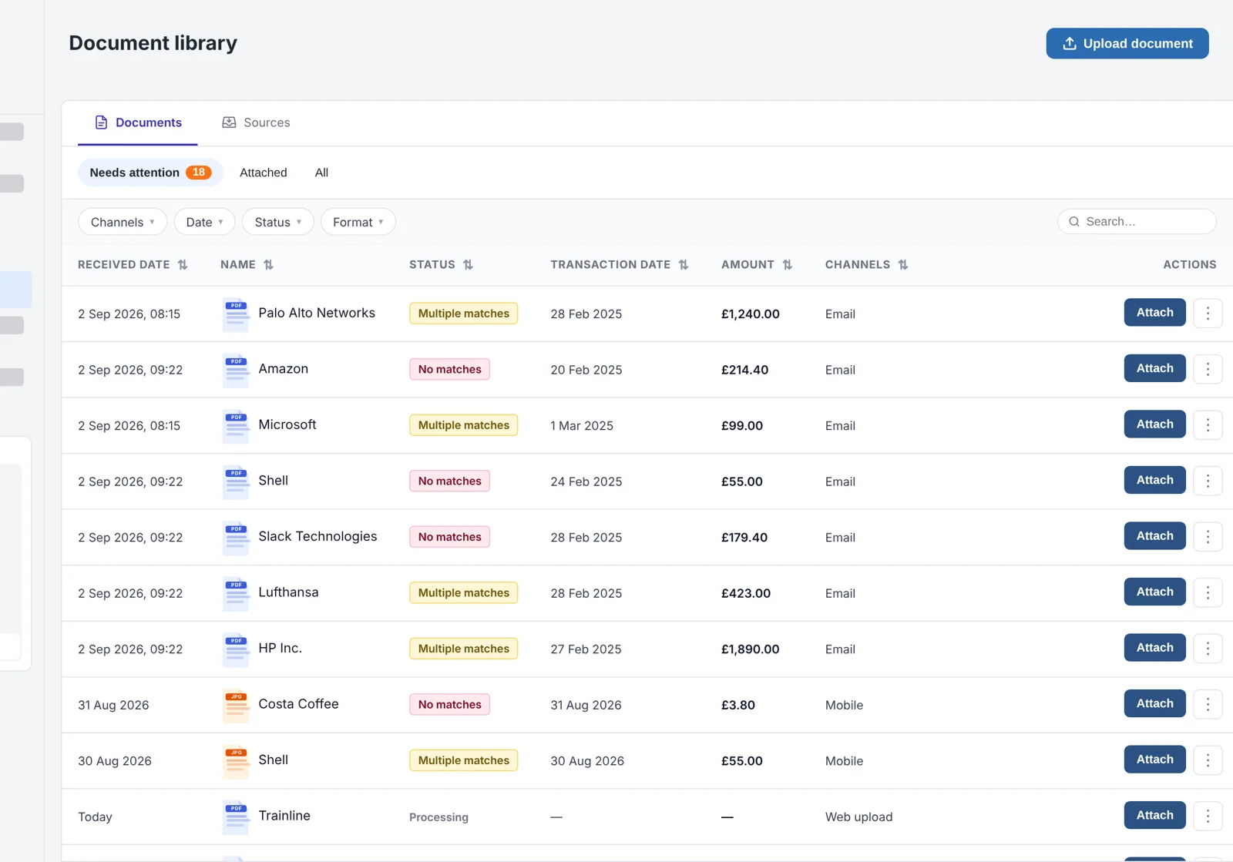Switch to the Documents tab
Viewport: 1233px width, 862px height.
point(138,122)
